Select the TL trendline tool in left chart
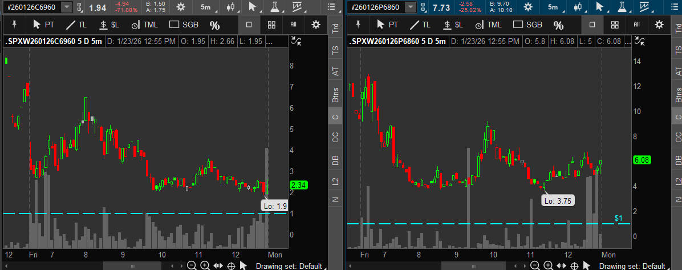This screenshot has width=682, height=270. click(76, 25)
